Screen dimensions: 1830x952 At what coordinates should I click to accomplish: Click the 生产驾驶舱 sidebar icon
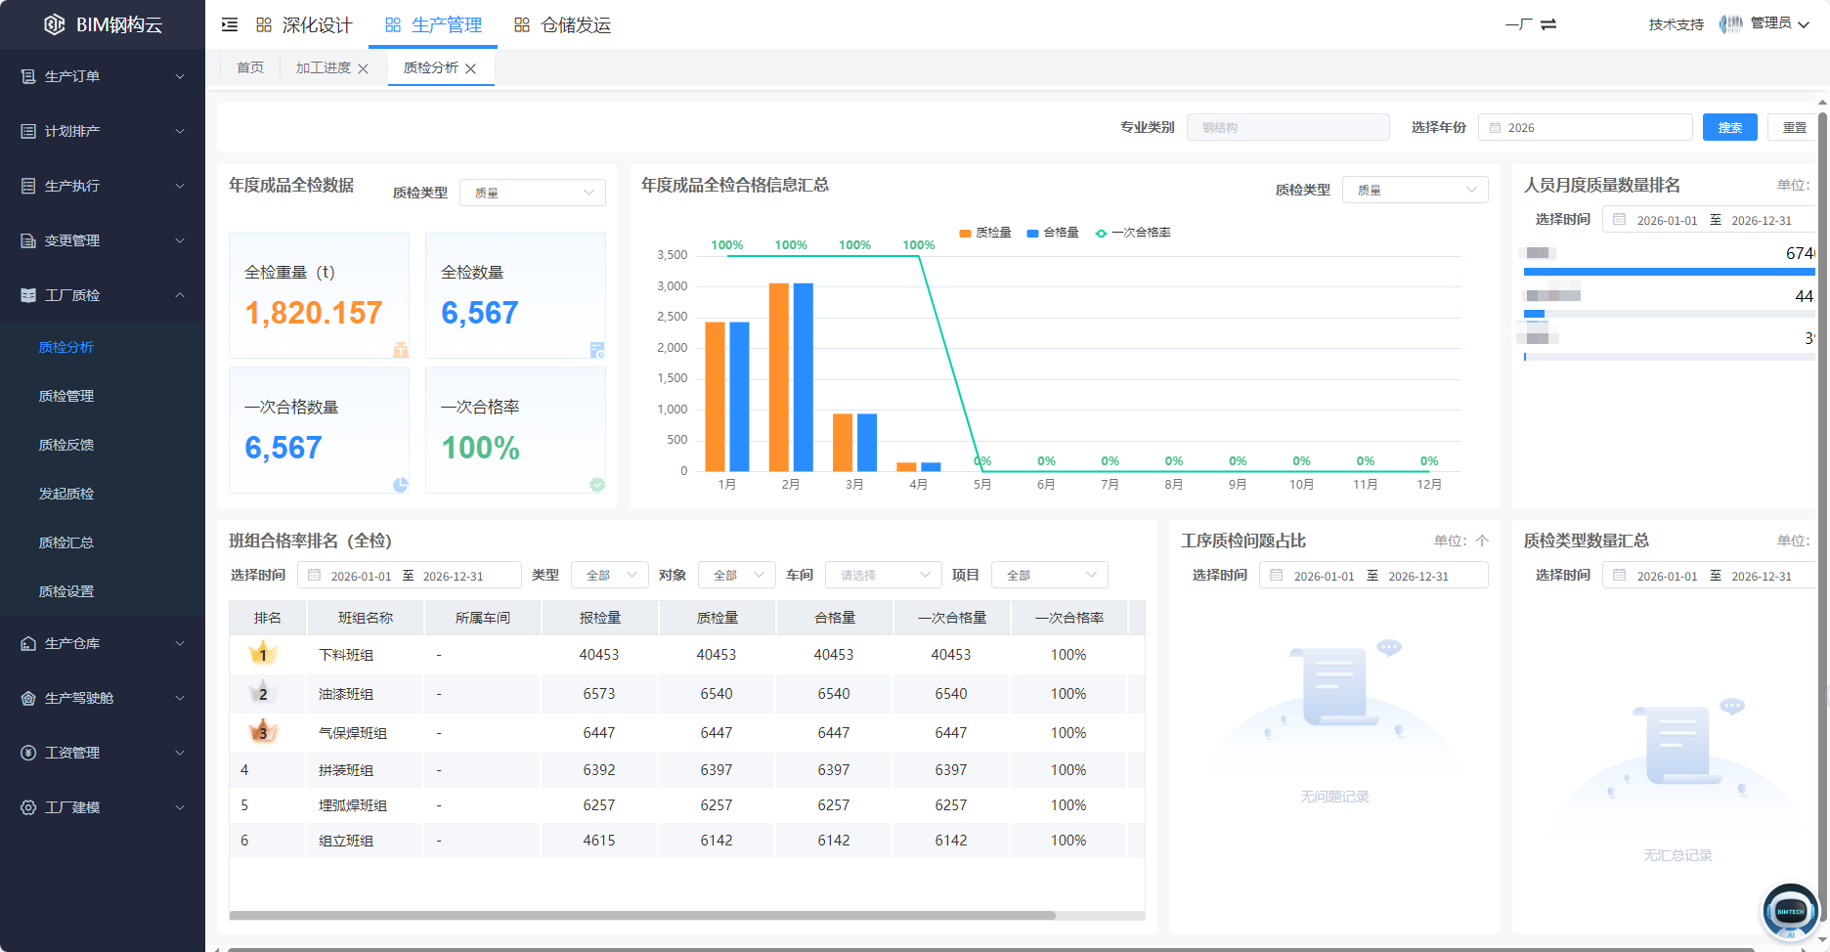[x=28, y=698]
